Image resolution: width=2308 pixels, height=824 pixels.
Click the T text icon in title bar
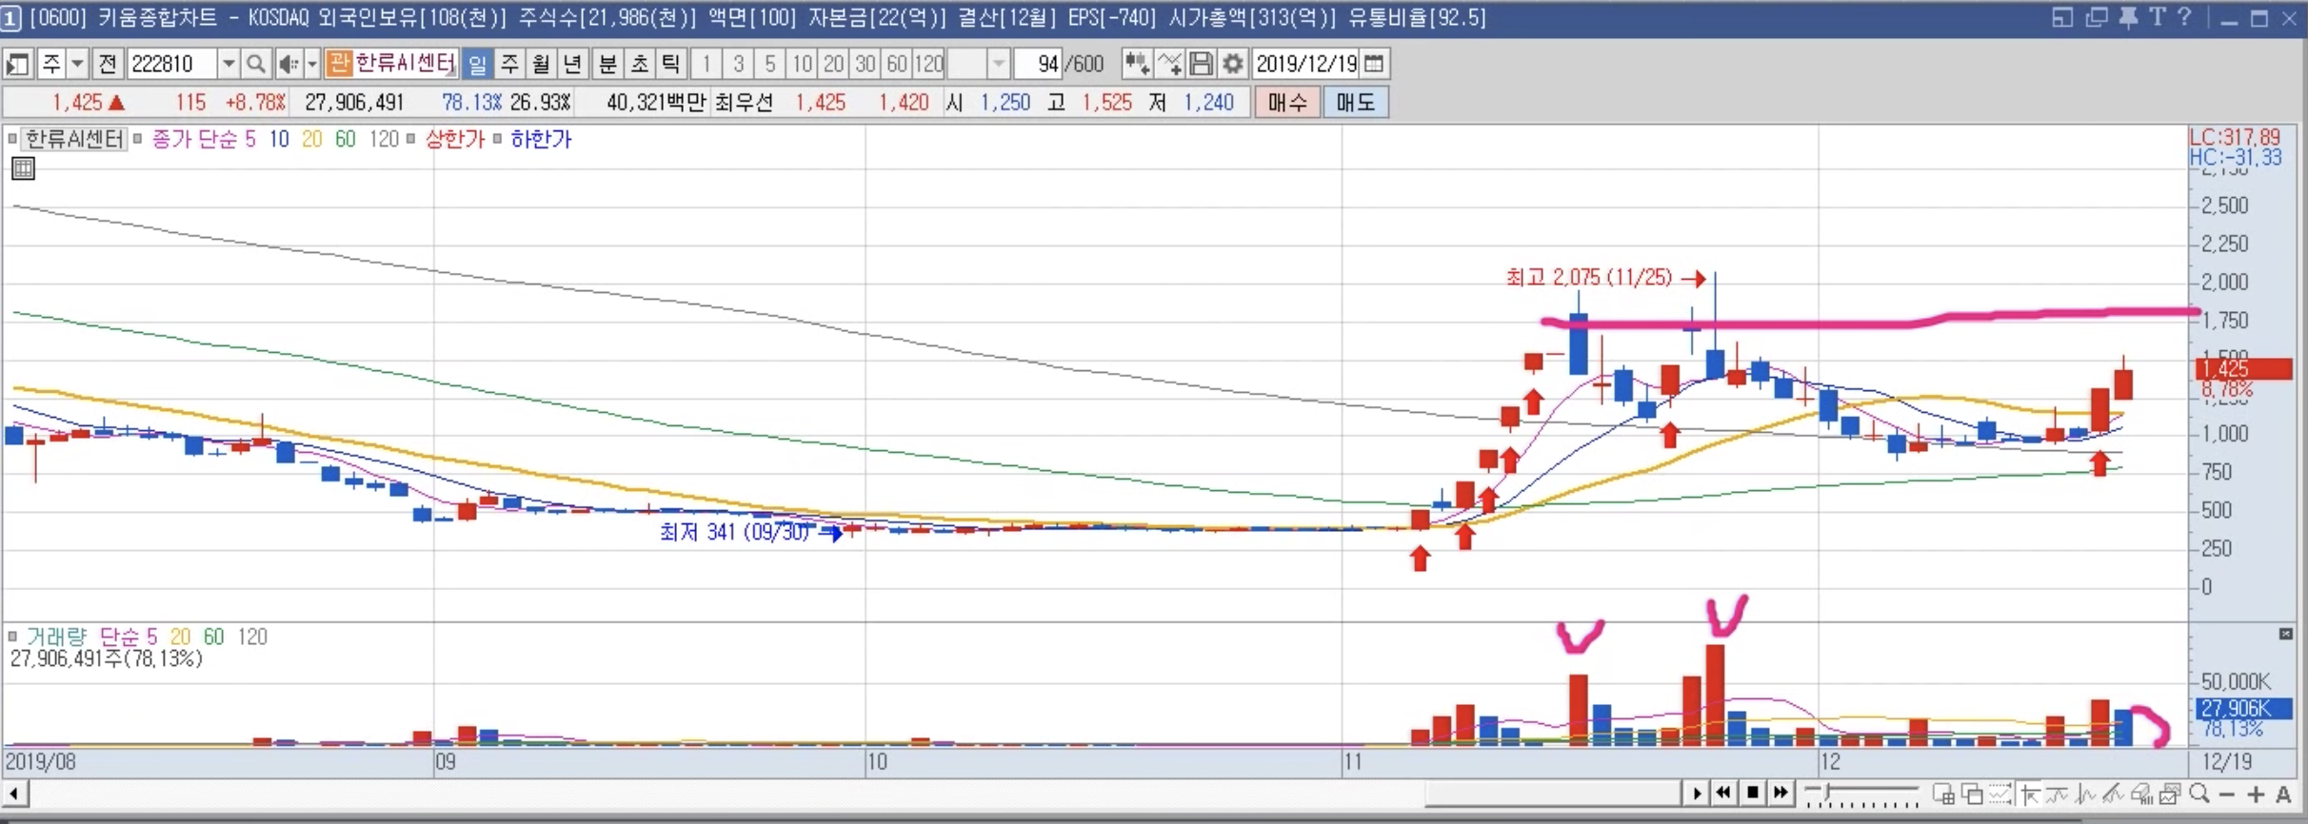point(2157,17)
